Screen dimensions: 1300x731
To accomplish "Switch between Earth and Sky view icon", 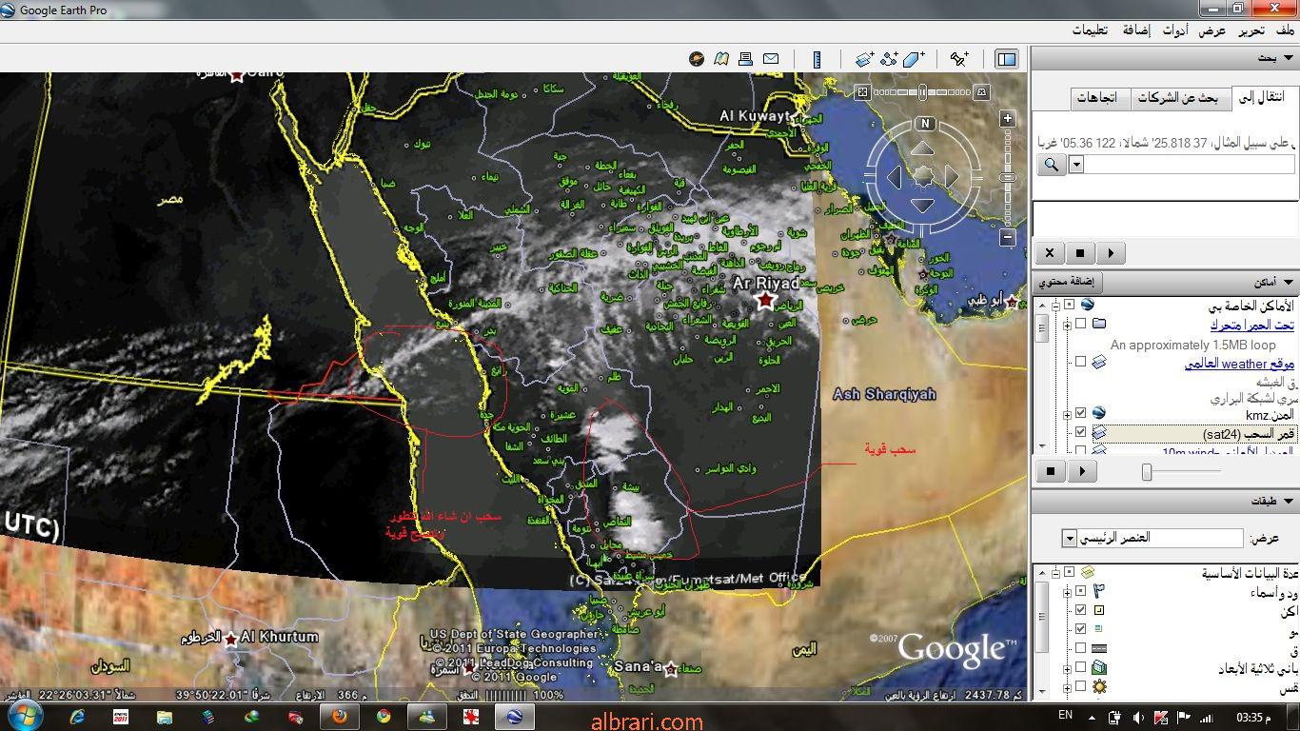I will pyautogui.click(x=697, y=59).
